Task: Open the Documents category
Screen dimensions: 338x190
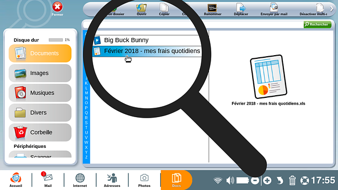Action: pos(40,53)
